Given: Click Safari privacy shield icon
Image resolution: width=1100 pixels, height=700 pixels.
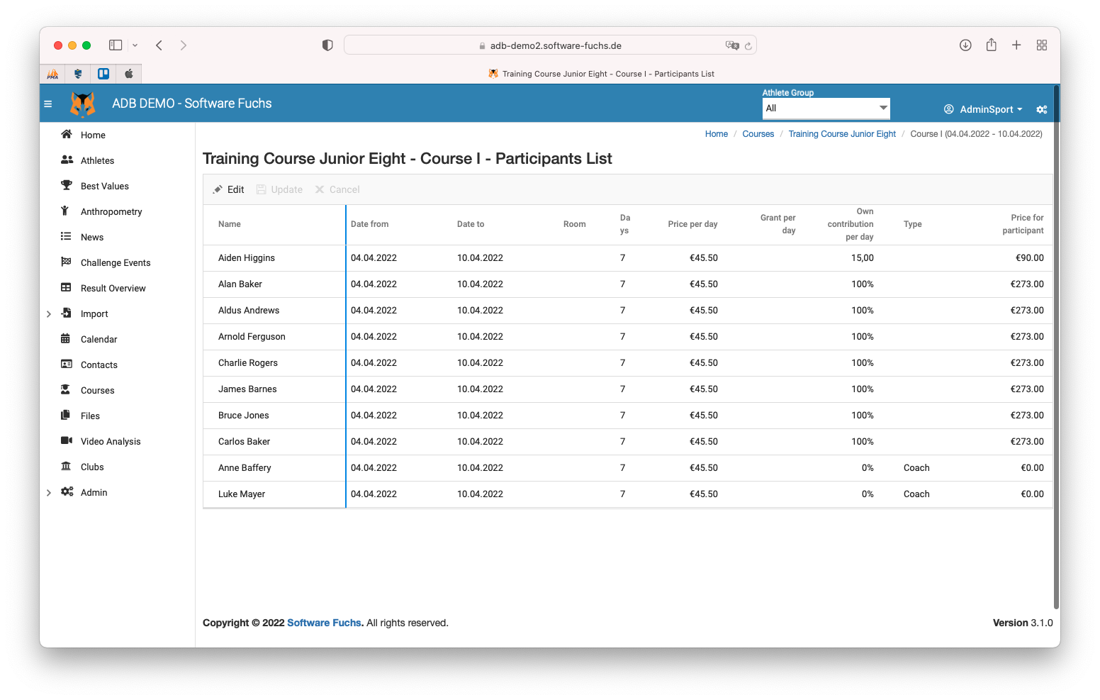Looking at the screenshot, I should [327, 45].
